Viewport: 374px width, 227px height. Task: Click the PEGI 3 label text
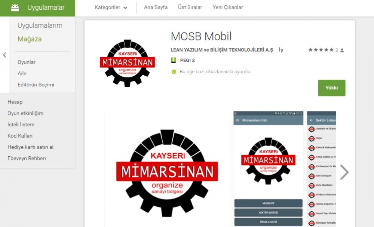[x=187, y=60]
